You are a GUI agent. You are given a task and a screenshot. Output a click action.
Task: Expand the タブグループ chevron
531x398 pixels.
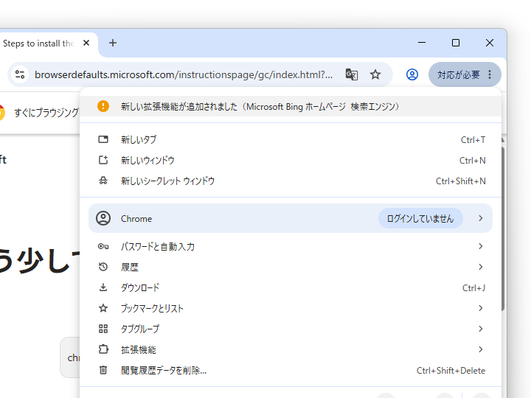coord(481,329)
